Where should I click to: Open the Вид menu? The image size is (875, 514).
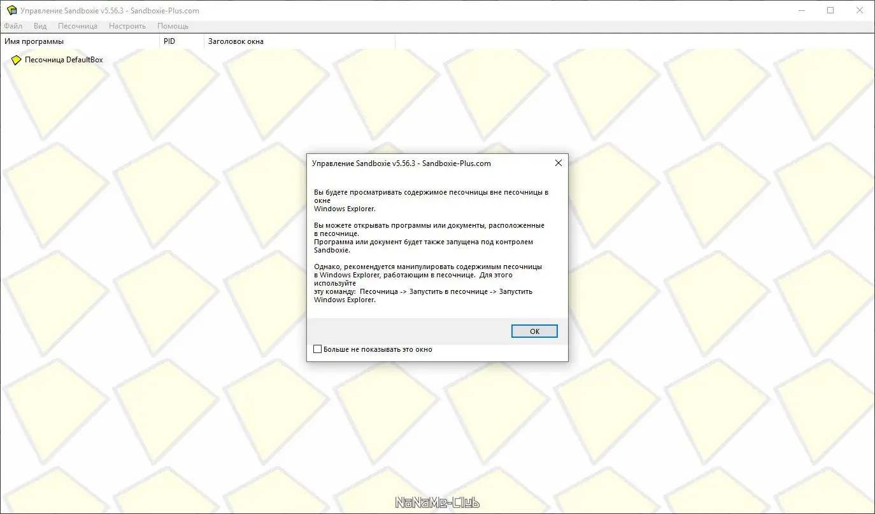coord(40,26)
